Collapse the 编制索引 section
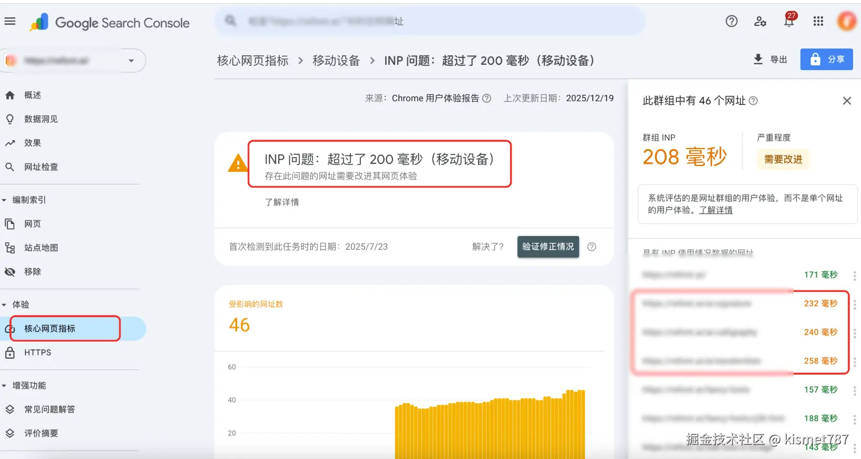Viewport: 861px width, 459px height. coord(24,200)
